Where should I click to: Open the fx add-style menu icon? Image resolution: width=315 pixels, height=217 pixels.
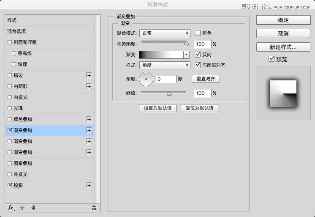coord(11,208)
